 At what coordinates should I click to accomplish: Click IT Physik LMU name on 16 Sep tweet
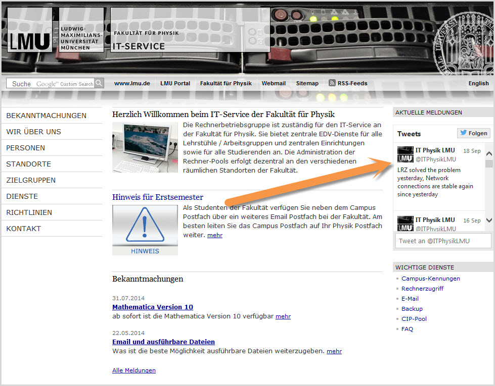pyautogui.click(x=435, y=220)
